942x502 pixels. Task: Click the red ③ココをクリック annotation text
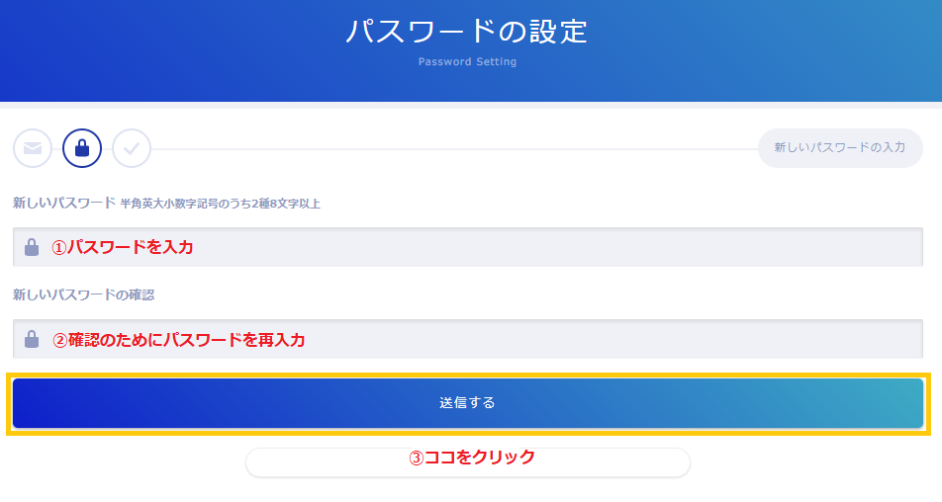pyautogui.click(x=472, y=458)
